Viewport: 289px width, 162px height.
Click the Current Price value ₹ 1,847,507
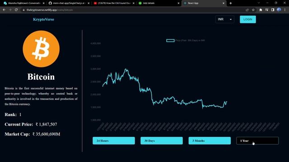(46, 124)
